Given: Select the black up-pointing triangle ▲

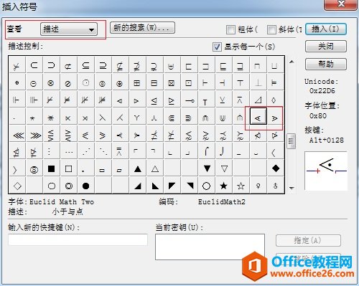Looking at the screenshot, I should coord(138,169).
